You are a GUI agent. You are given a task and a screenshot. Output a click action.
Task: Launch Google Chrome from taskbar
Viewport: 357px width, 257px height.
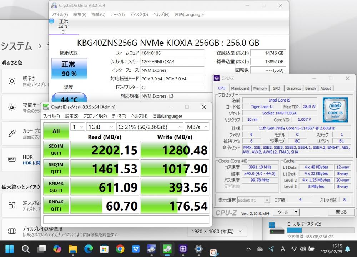coord(120,249)
